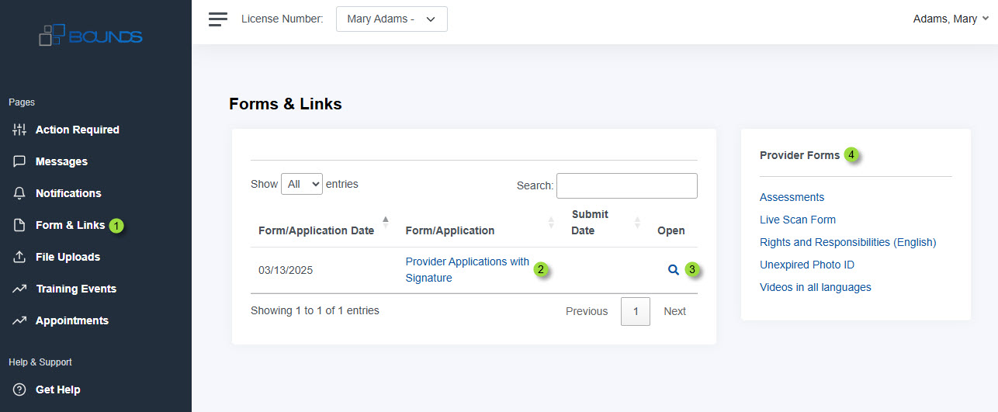Click the File Uploads upload icon
Image resolution: width=998 pixels, height=412 pixels.
[x=19, y=257]
